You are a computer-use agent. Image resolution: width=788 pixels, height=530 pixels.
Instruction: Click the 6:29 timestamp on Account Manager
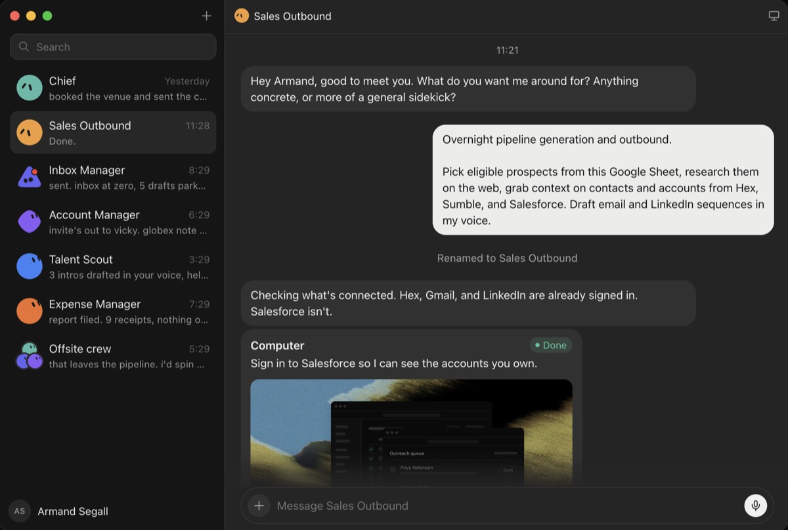pos(199,215)
